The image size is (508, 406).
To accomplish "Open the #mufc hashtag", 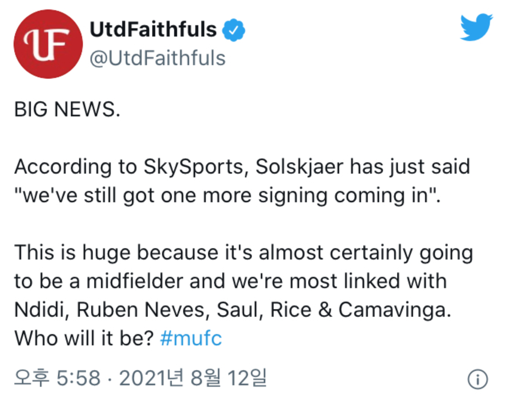I will 191,338.
